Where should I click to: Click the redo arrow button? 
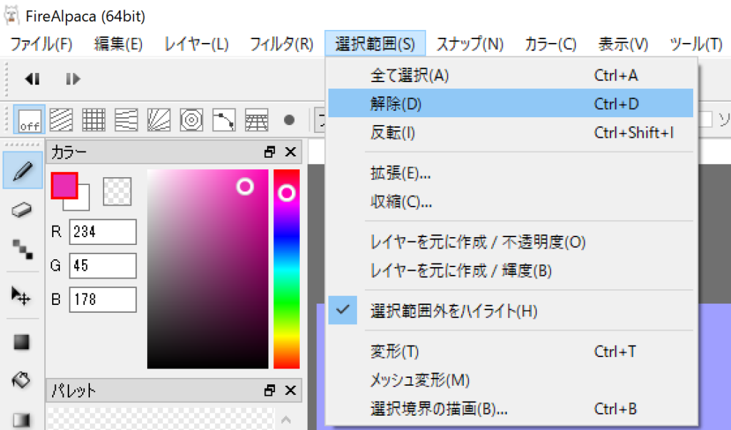pos(73,79)
